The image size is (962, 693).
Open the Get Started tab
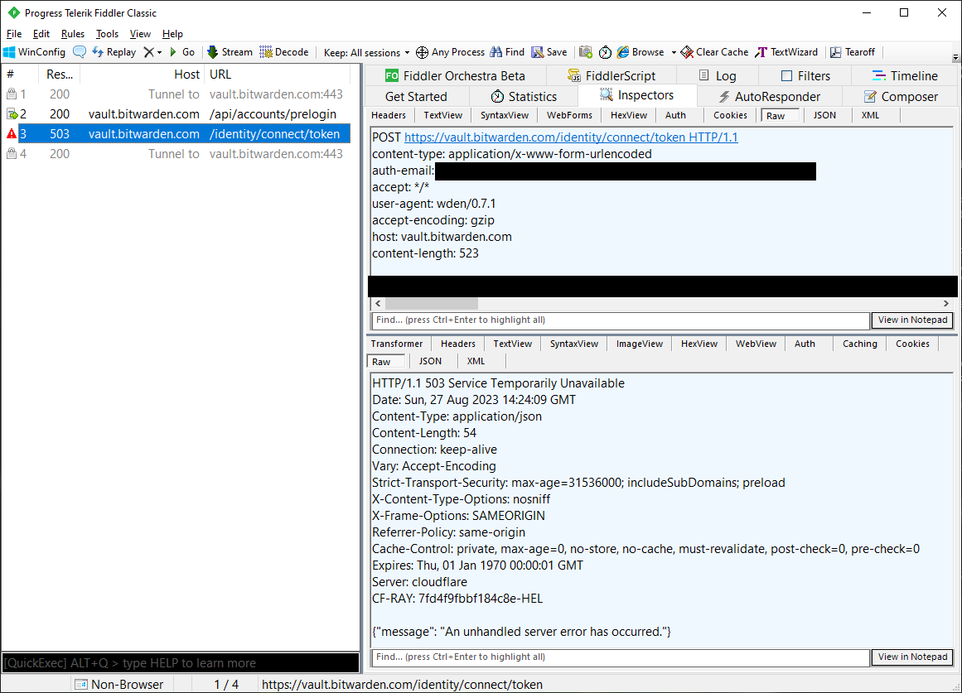point(417,97)
